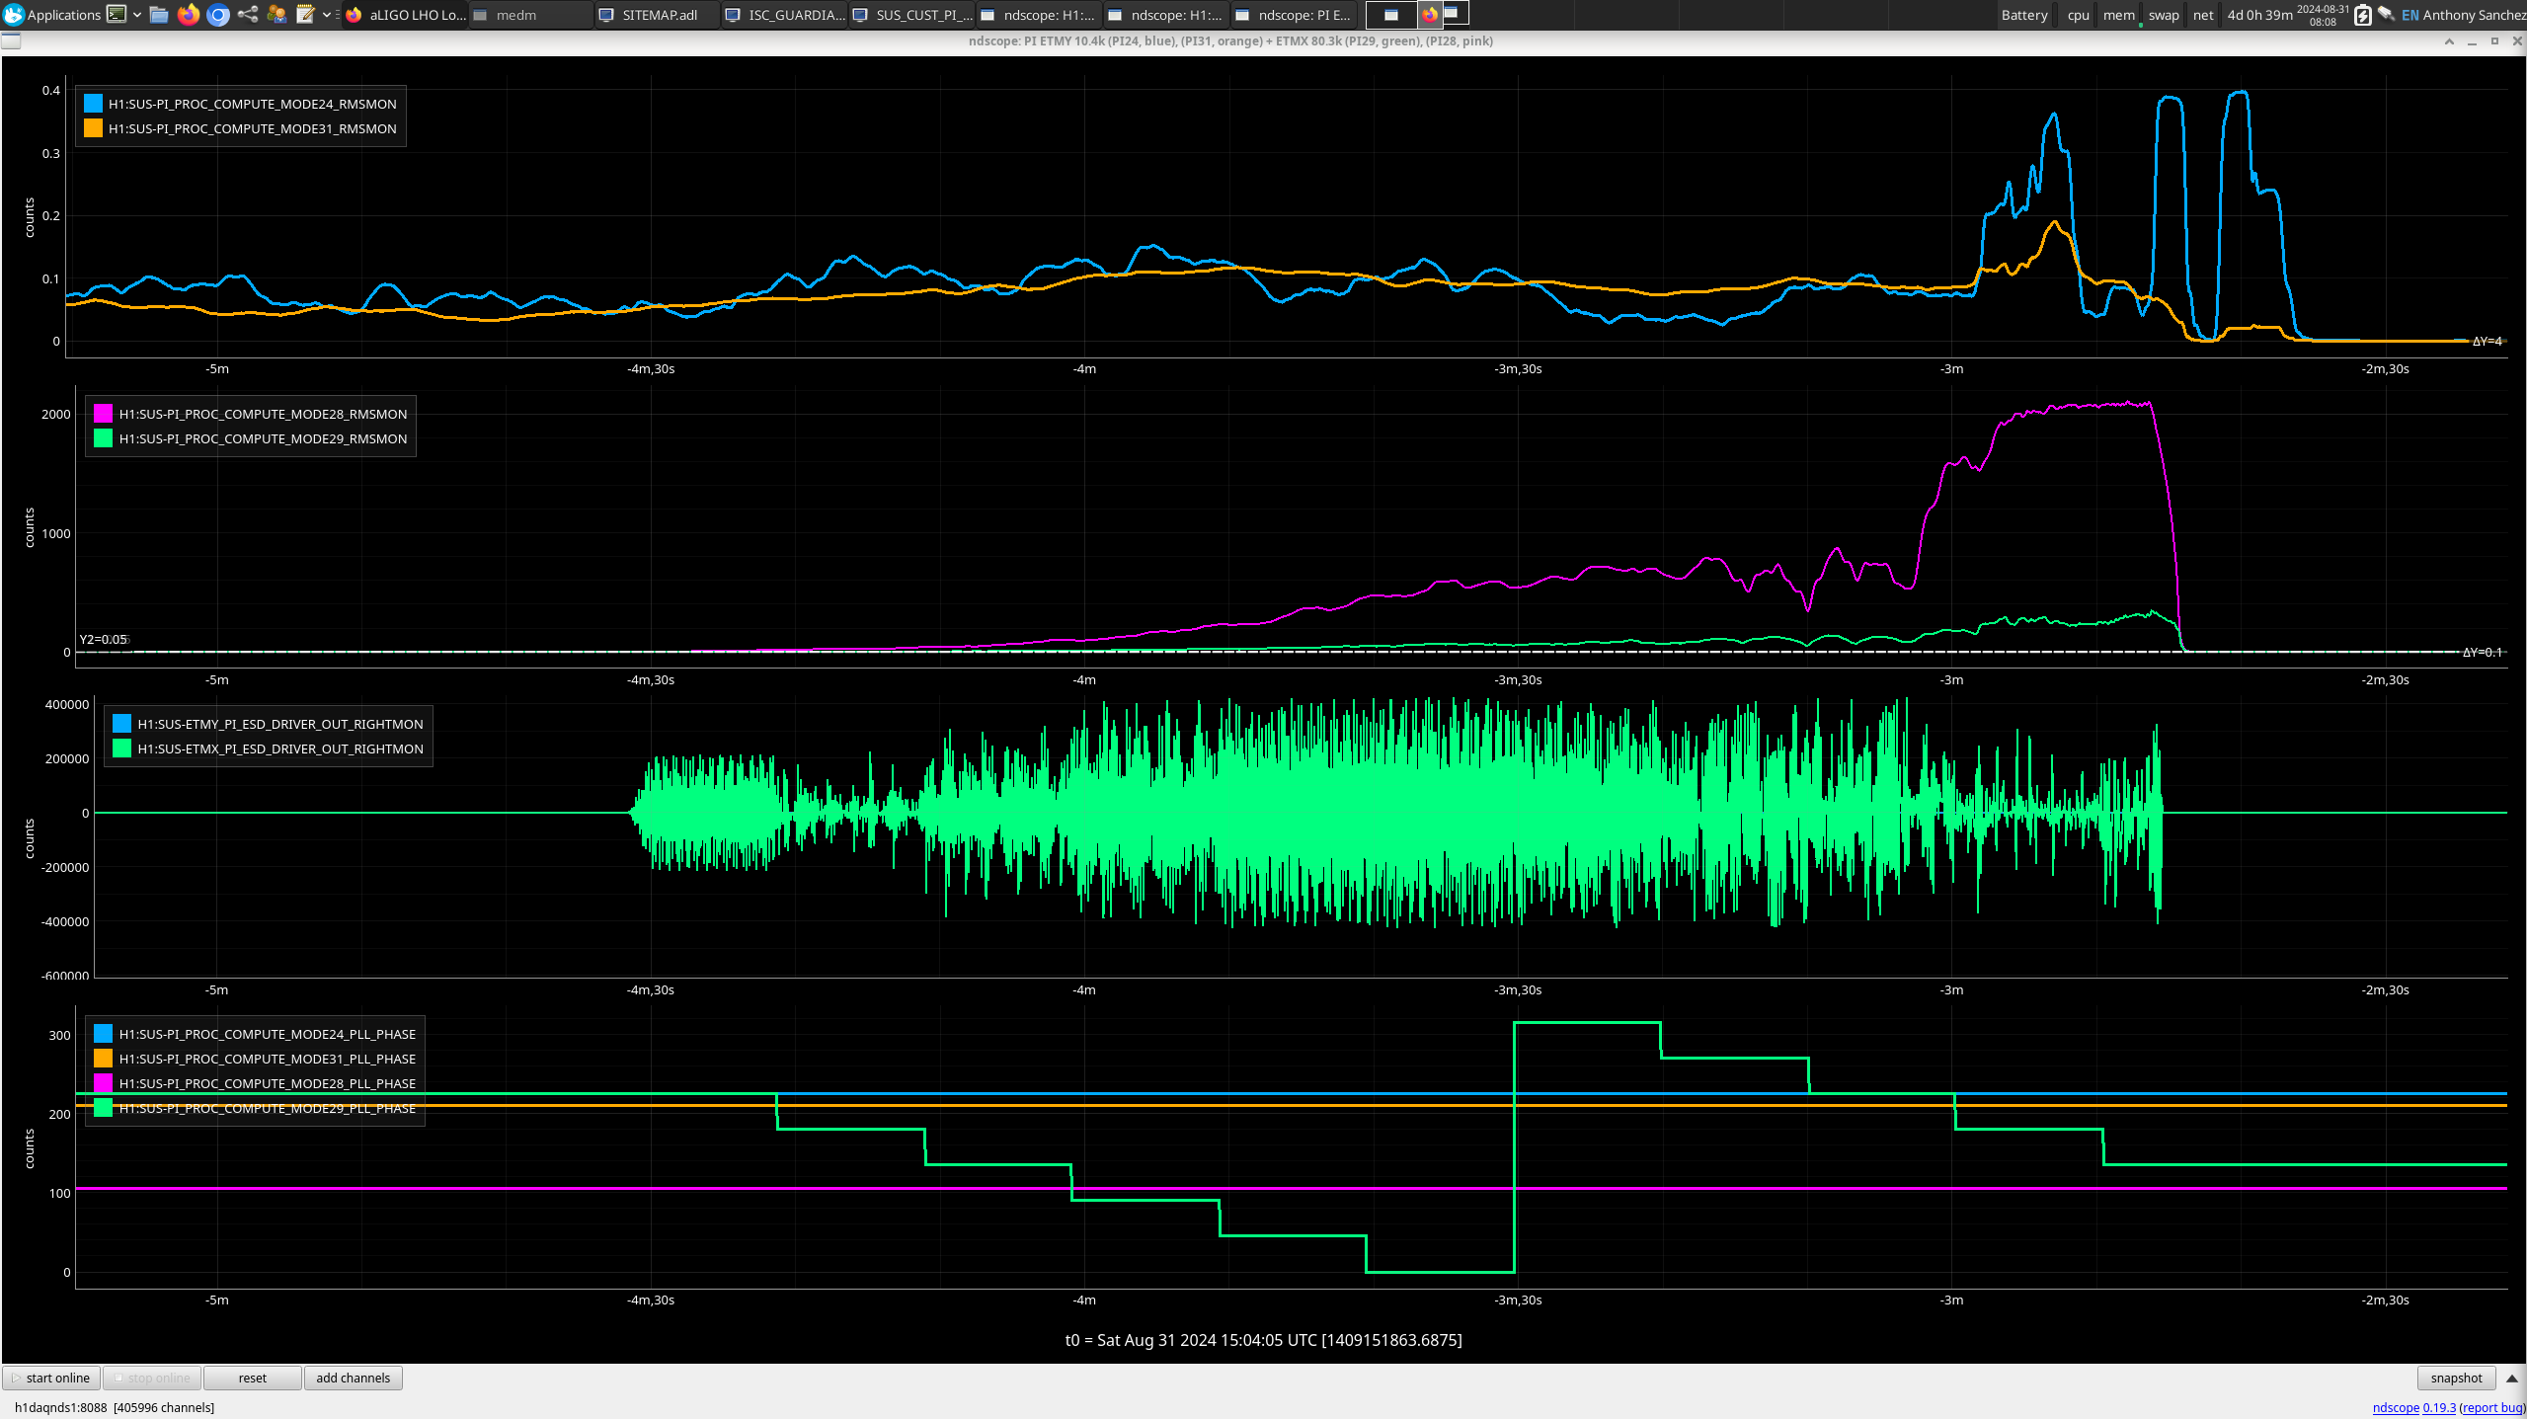The width and height of the screenshot is (2527, 1419).
Task: Launch the Chromium browser icon
Action: click(x=218, y=14)
